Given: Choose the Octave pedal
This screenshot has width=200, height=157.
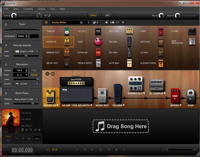Looking at the screenshot, I should (161, 52).
